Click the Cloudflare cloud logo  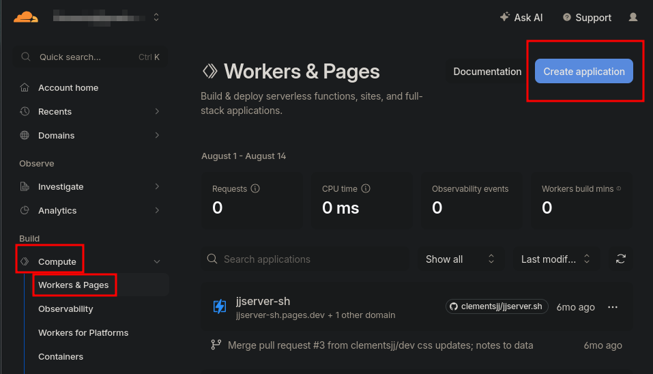point(26,18)
